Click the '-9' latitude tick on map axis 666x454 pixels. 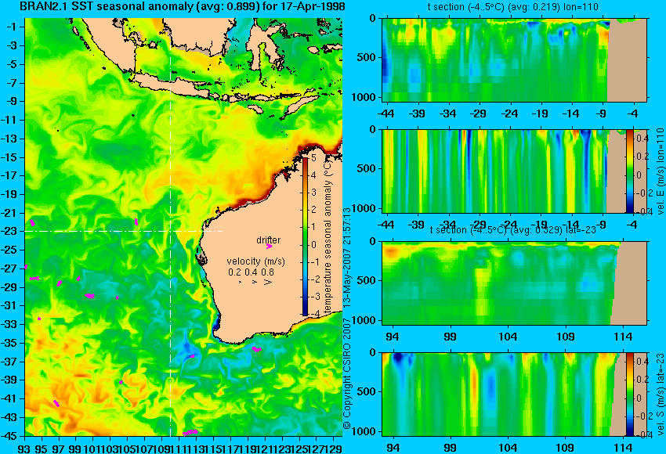[13, 101]
